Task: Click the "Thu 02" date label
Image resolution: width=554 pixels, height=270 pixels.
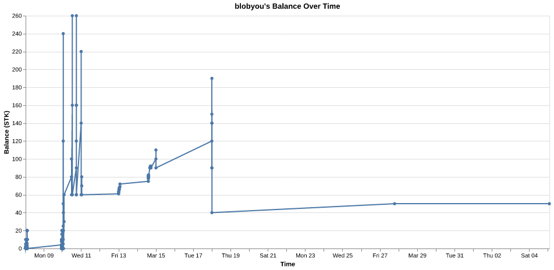Action: pos(492,255)
